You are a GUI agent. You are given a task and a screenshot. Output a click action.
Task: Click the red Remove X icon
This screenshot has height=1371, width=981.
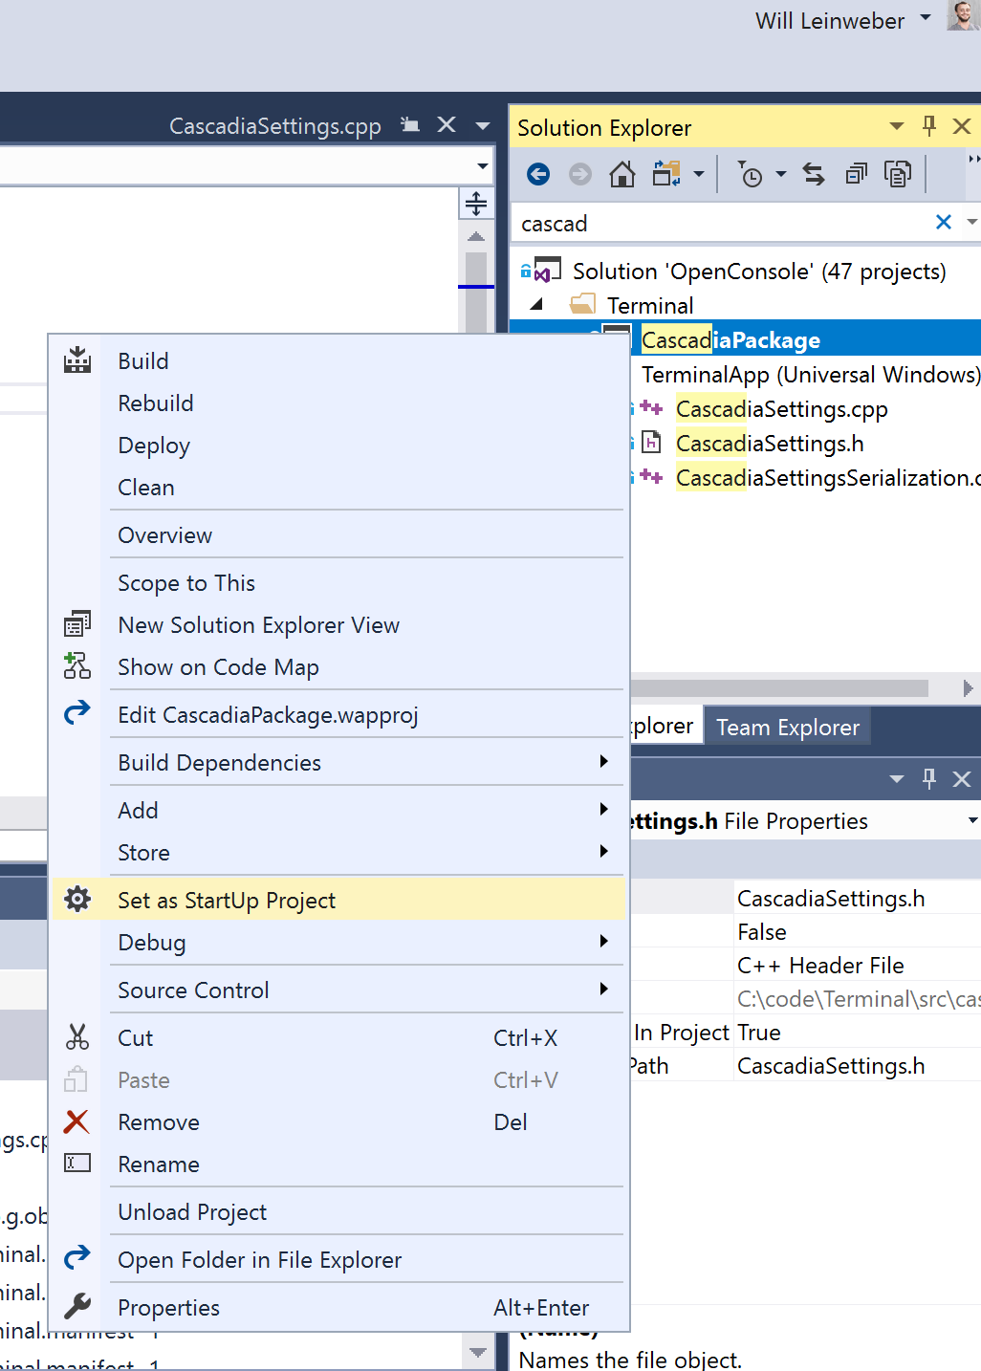pyautogui.click(x=76, y=1121)
